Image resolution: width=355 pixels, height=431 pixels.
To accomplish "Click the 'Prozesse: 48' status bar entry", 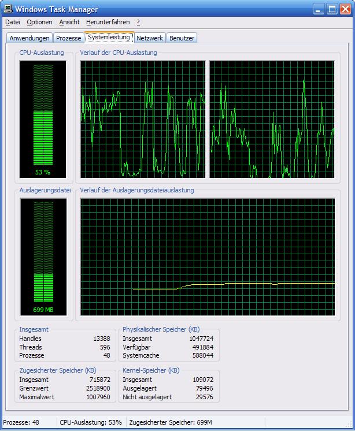I will tap(21, 422).
